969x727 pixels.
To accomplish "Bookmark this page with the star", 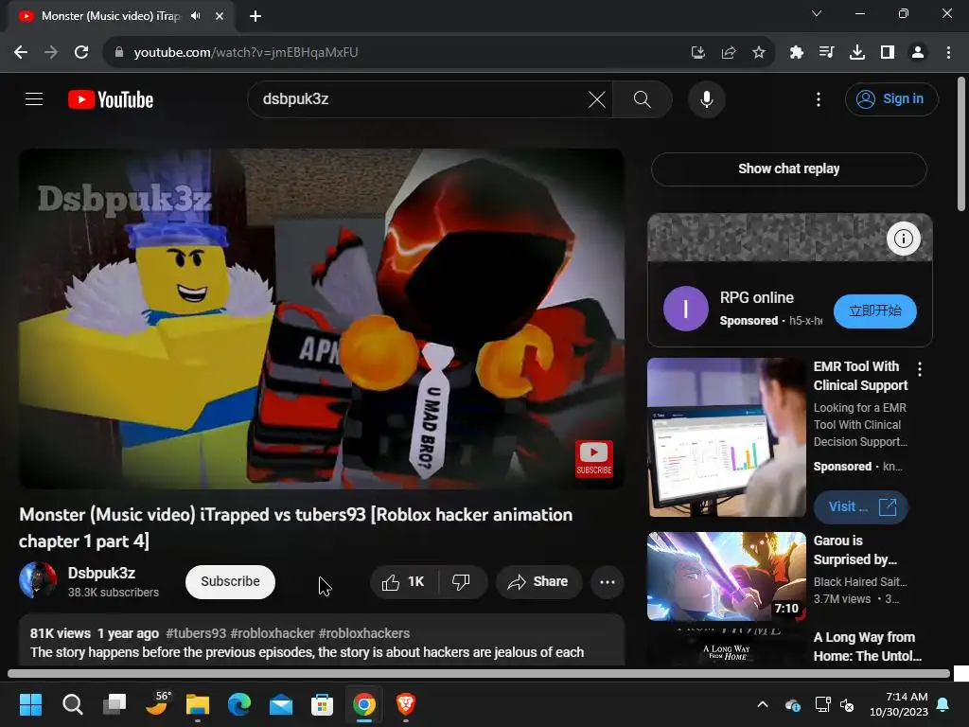I will click(759, 53).
